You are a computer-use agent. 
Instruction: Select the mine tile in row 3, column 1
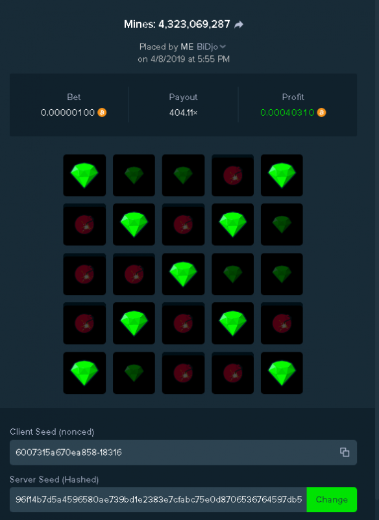point(84,274)
